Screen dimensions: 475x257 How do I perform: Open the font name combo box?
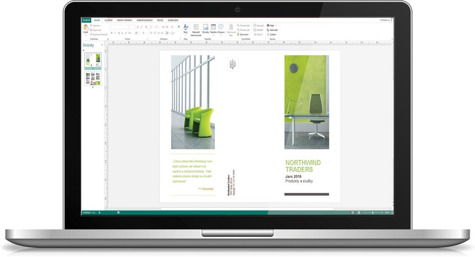click(119, 27)
